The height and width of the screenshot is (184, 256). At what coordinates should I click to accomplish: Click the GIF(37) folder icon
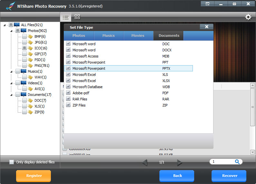(x=30, y=54)
